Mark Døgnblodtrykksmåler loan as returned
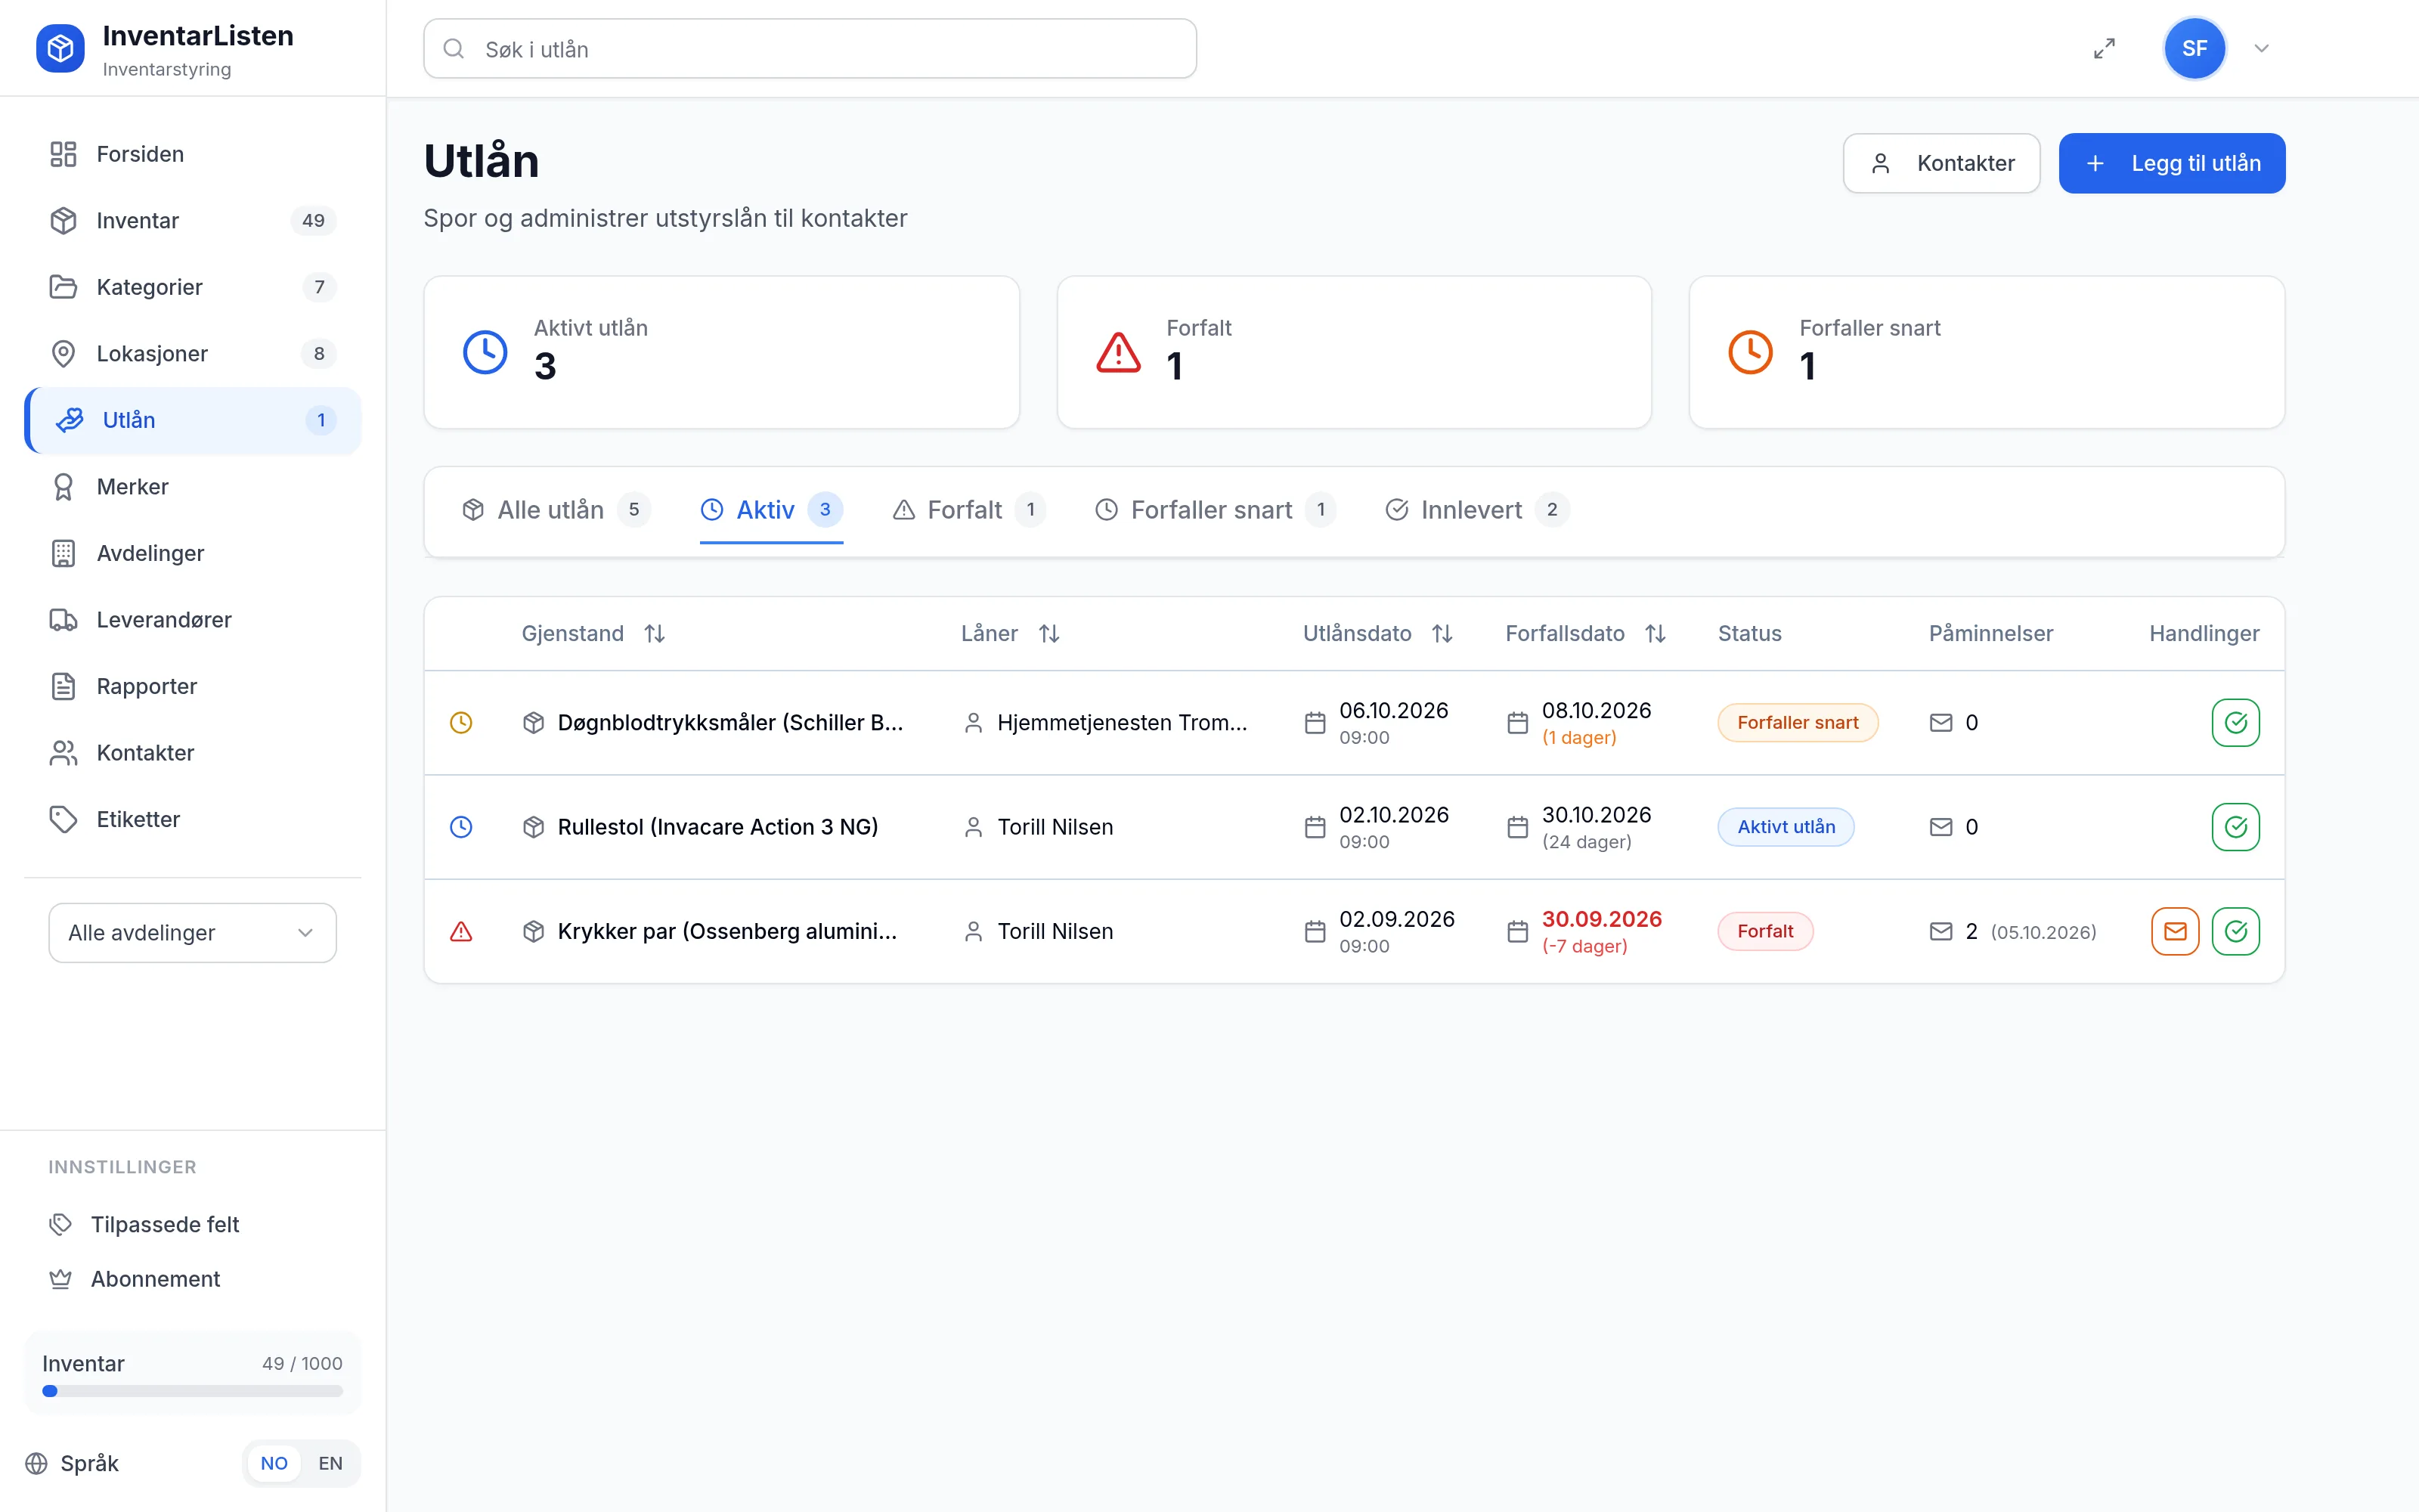The image size is (2419, 1512). pyautogui.click(x=2235, y=722)
